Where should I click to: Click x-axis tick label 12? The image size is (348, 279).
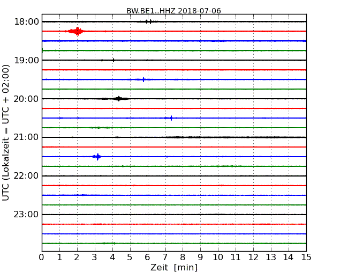[253, 257]
